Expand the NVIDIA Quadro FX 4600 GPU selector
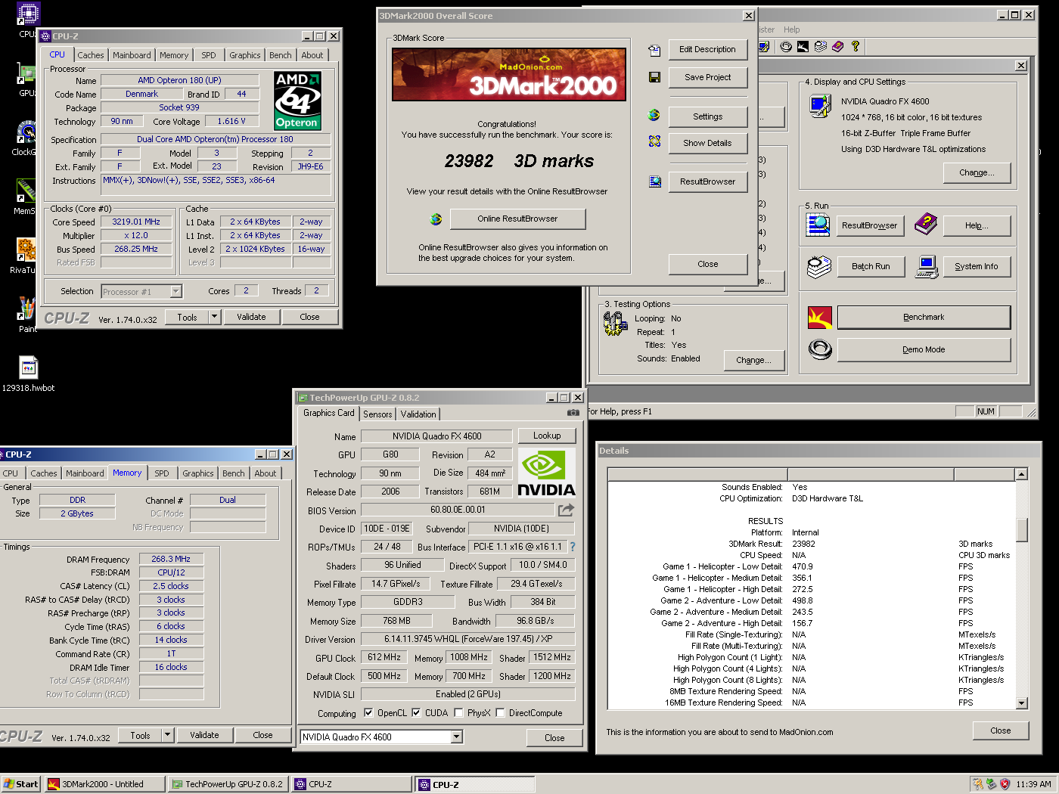1059x794 pixels. click(456, 737)
